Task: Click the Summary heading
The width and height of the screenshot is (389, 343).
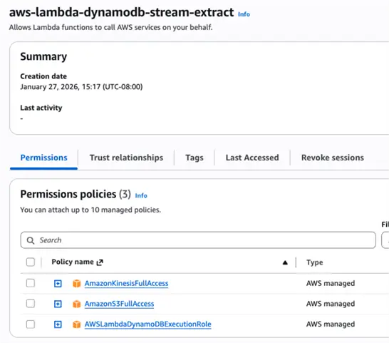Action: pos(43,56)
